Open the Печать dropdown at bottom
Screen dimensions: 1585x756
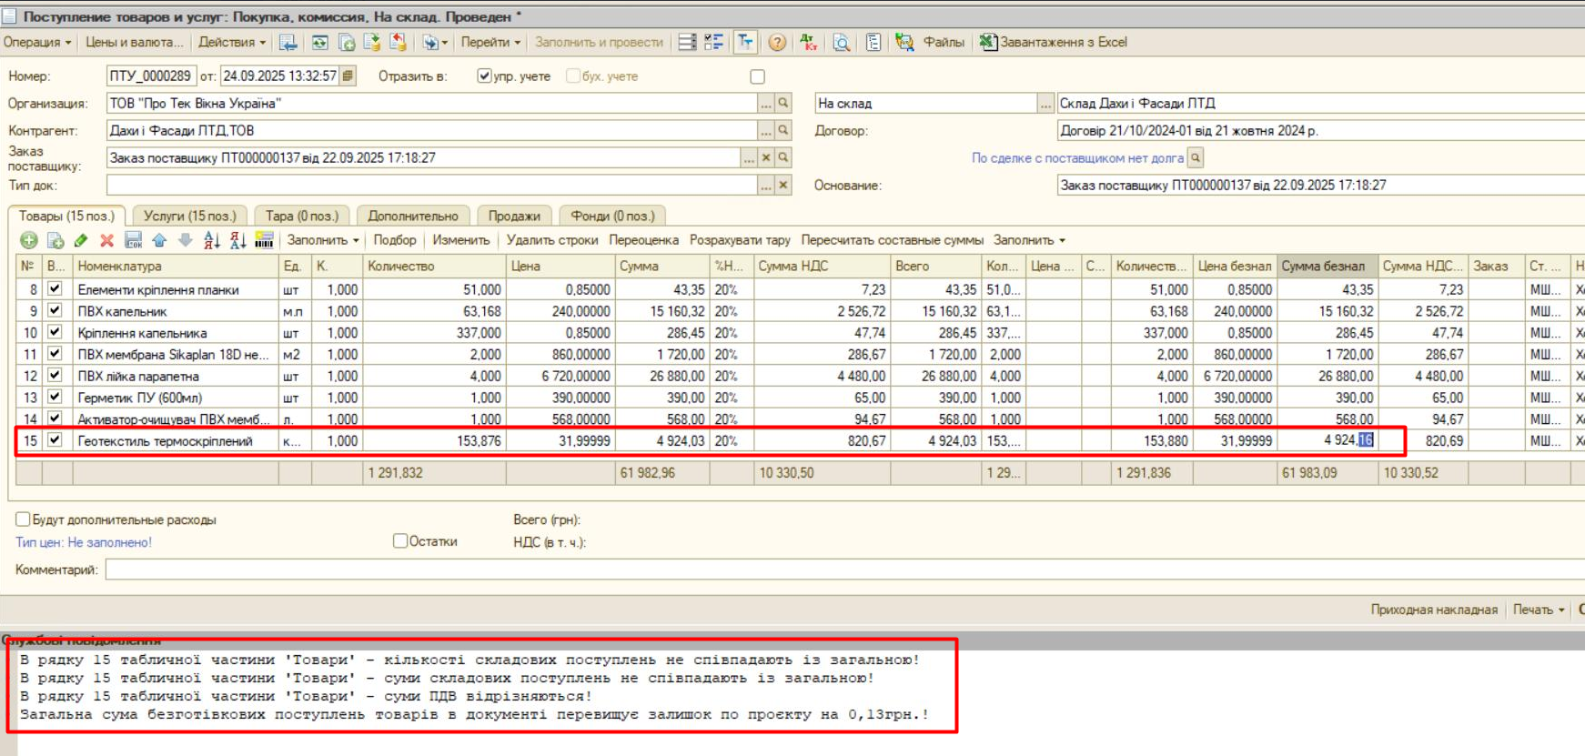click(1538, 610)
